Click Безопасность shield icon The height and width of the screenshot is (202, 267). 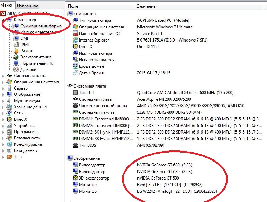[9, 138]
